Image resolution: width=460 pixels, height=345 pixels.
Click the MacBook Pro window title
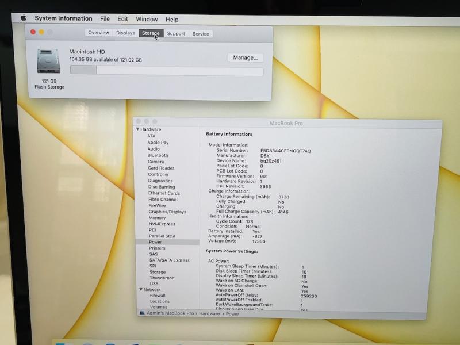click(286, 123)
